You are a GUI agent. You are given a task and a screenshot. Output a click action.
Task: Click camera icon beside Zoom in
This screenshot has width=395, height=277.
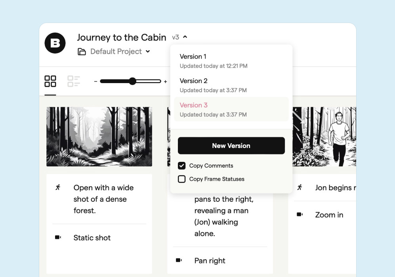point(300,214)
